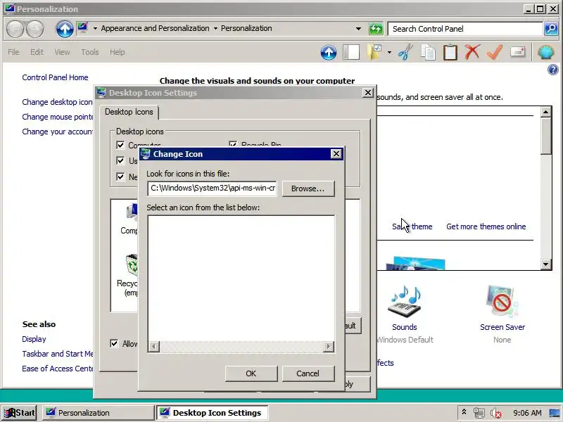This screenshot has height=422, width=563.
Task: Open the Edit menu
Action: coord(37,52)
